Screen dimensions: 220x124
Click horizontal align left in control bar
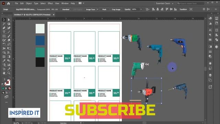[x=153, y=9]
